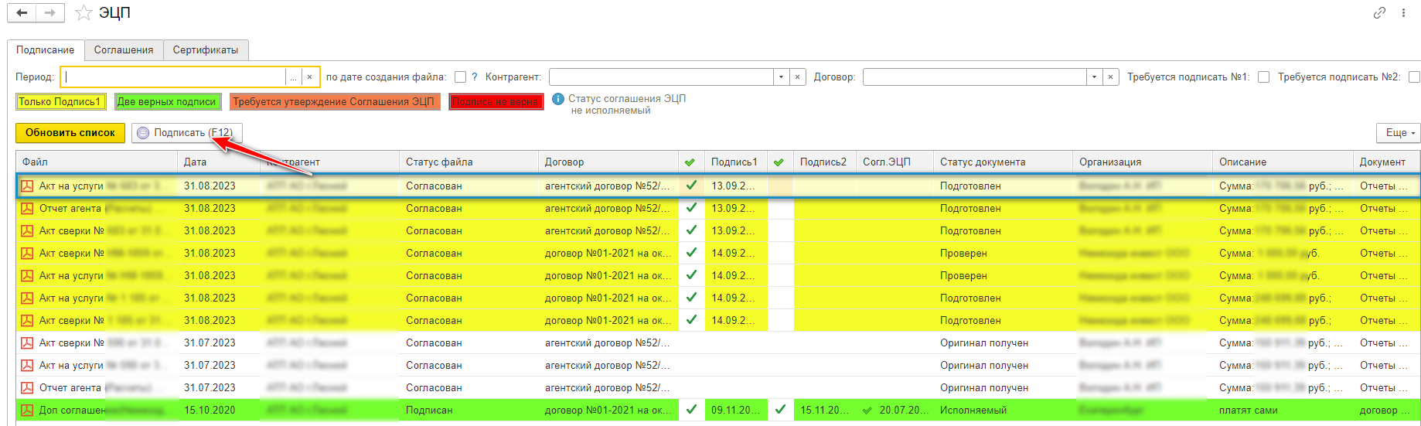Screen dimensions: 1421x426
Task: Switch to the Соглашения tab
Action: tap(124, 50)
